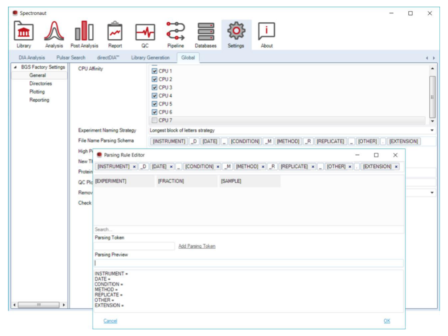Open the Library section
Image resolution: width=448 pixels, height=336 pixels.
(24, 35)
